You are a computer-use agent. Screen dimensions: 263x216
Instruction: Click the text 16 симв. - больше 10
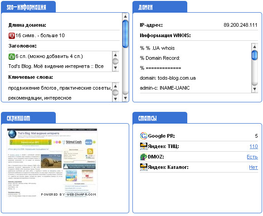40,35
